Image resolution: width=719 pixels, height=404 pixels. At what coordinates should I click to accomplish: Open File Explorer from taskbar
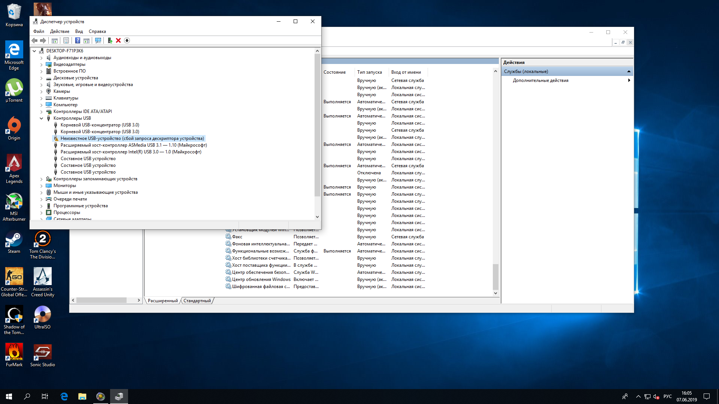(82, 397)
